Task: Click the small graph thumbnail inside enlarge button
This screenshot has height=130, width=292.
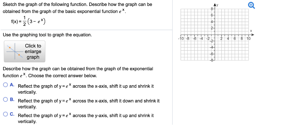Action: point(15,51)
